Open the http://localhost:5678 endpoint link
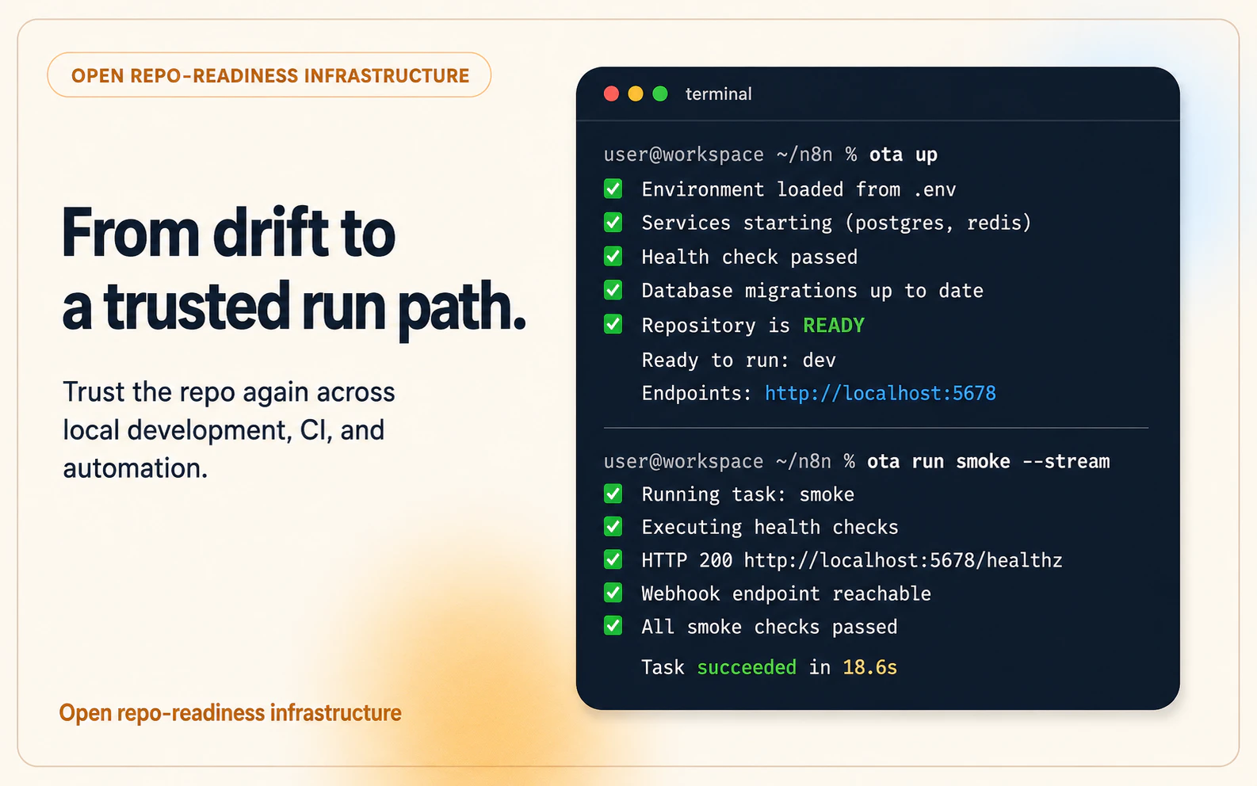 coord(881,393)
